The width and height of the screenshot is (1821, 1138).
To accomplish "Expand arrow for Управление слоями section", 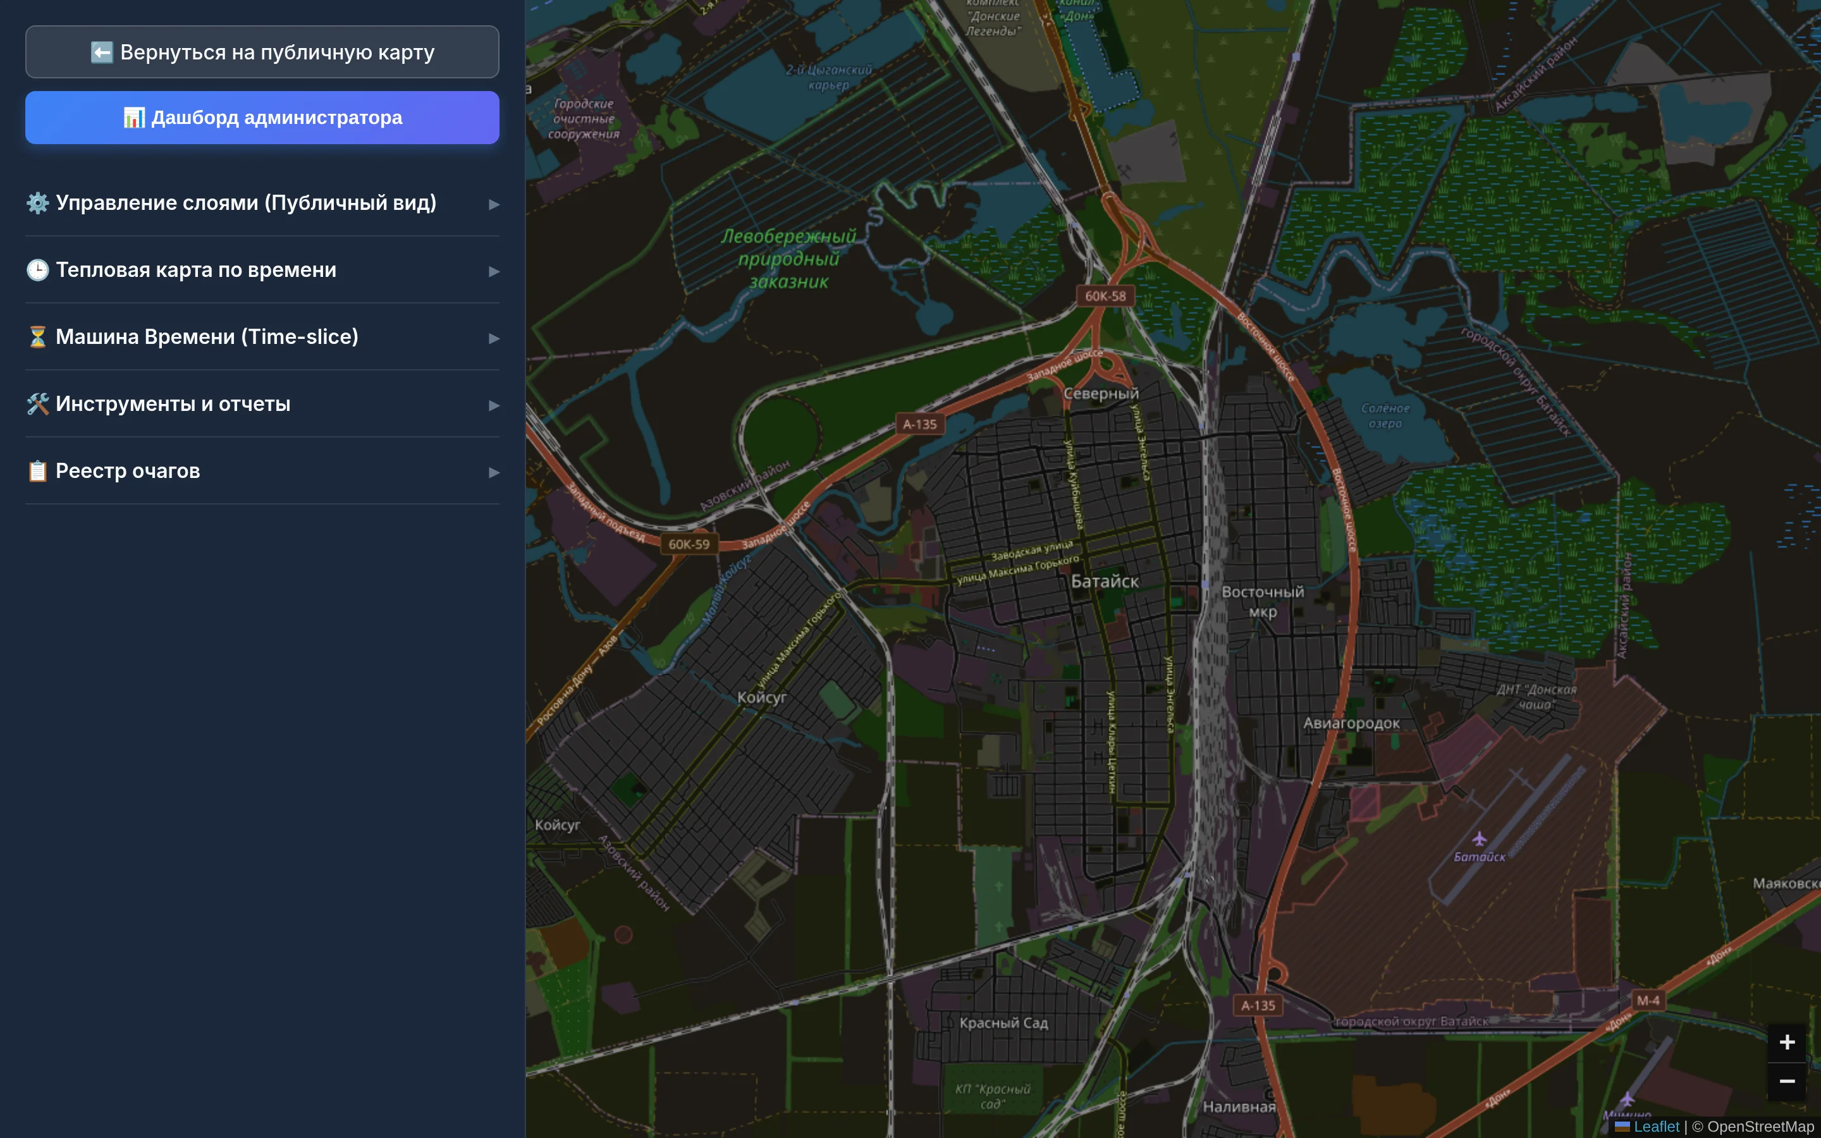I will click(494, 204).
